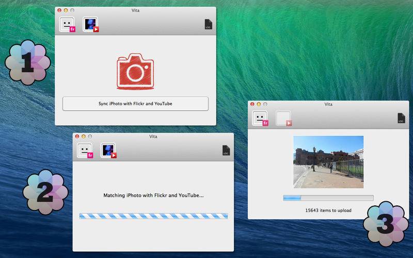The width and height of the screenshot is (413, 258).
Task: Click the striped matching progress bar
Action: click(x=153, y=216)
